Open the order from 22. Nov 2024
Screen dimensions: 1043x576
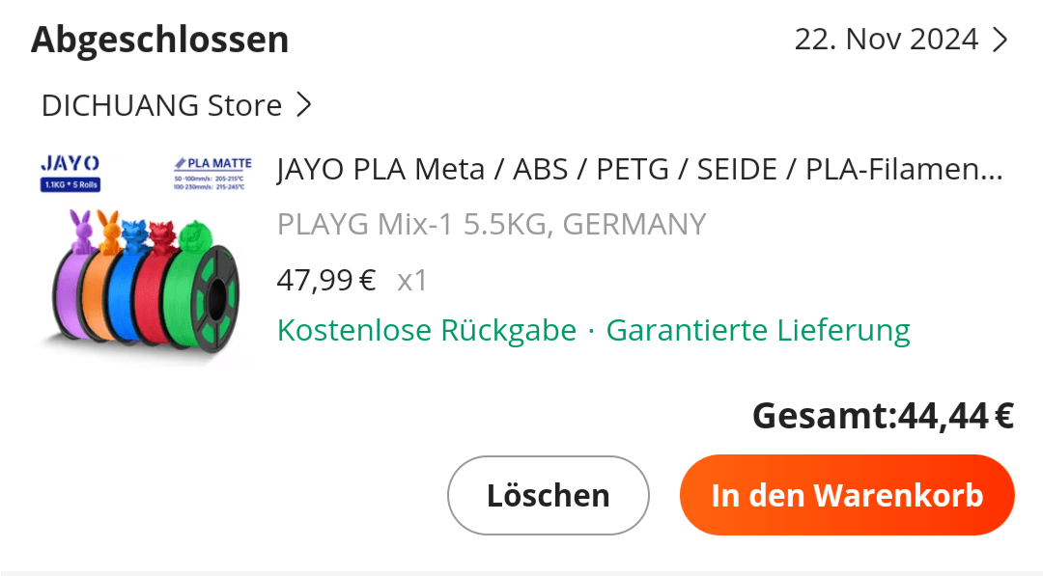[886, 40]
